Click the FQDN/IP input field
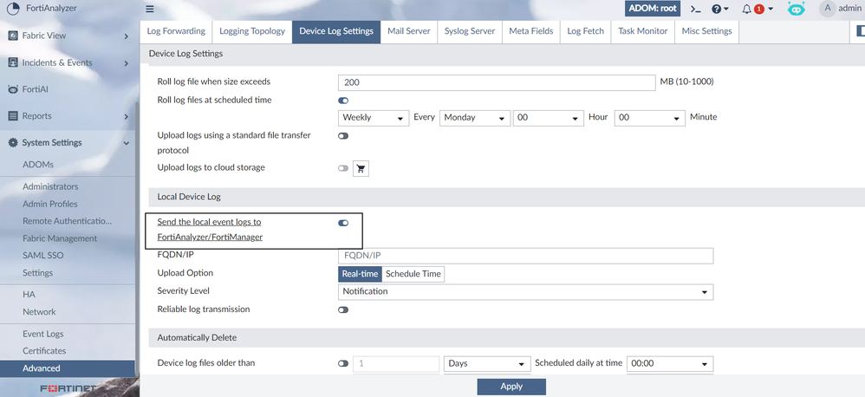Viewport: 865px width, 397px height. point(526,256)
